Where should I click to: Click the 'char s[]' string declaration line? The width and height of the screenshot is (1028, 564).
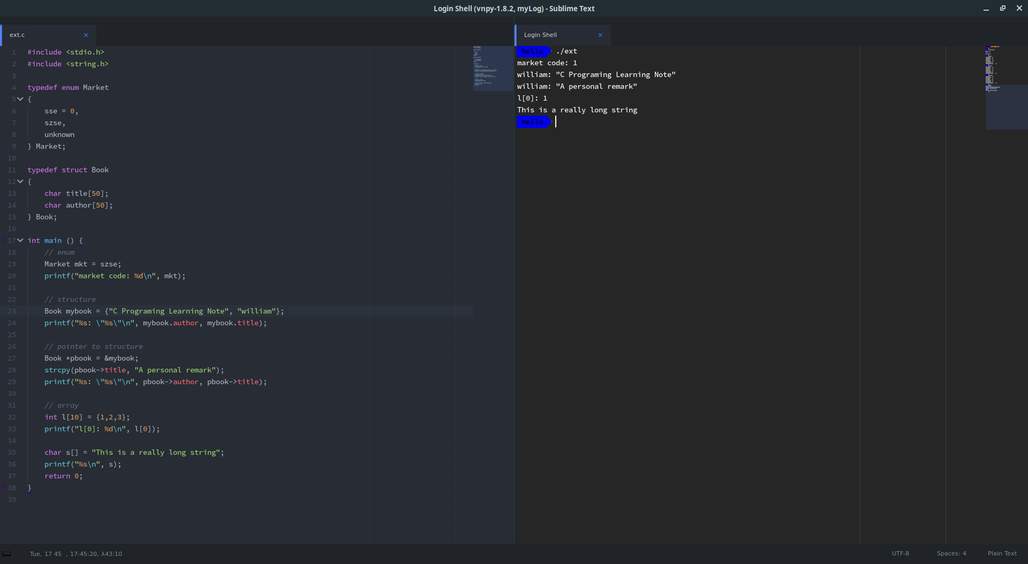click(x=134, y=452)
